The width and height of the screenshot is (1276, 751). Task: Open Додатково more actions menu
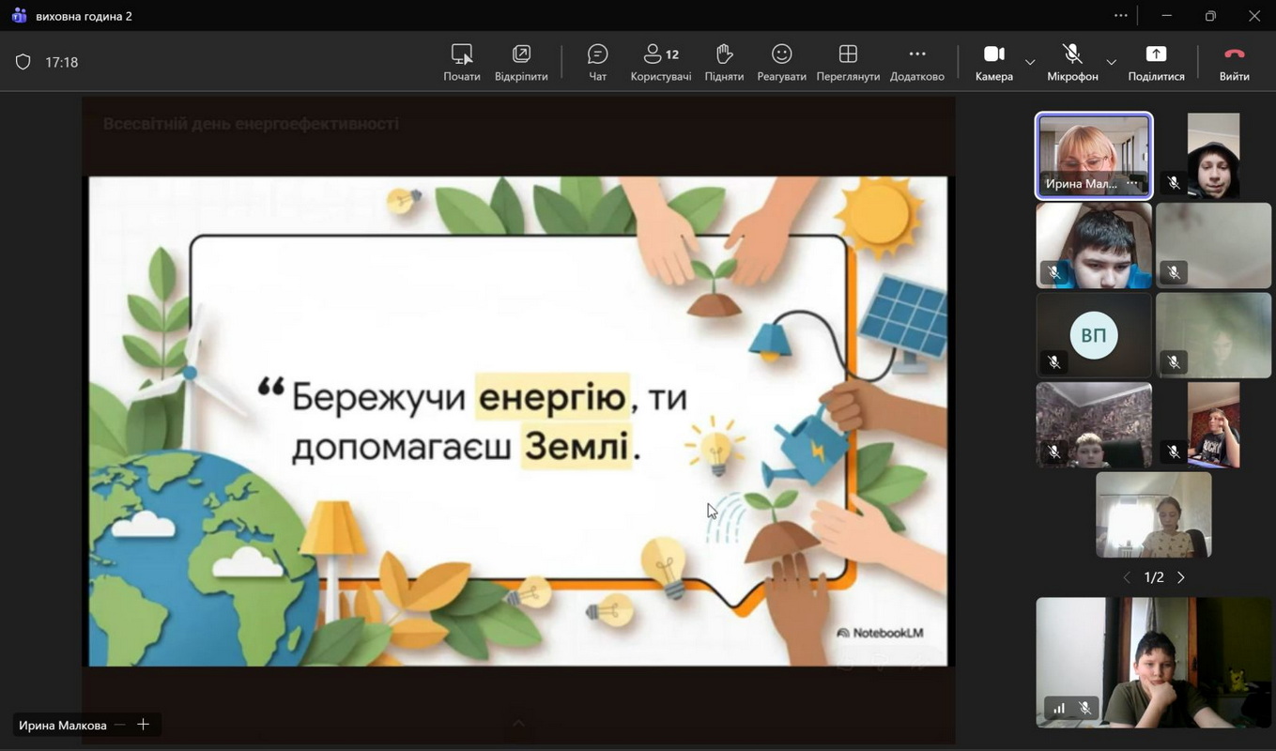coord(916,62)
